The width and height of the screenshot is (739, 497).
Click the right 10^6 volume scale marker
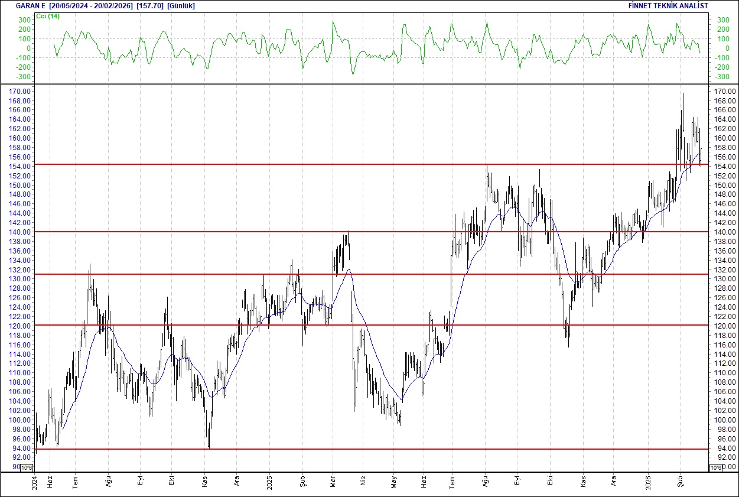716,466
